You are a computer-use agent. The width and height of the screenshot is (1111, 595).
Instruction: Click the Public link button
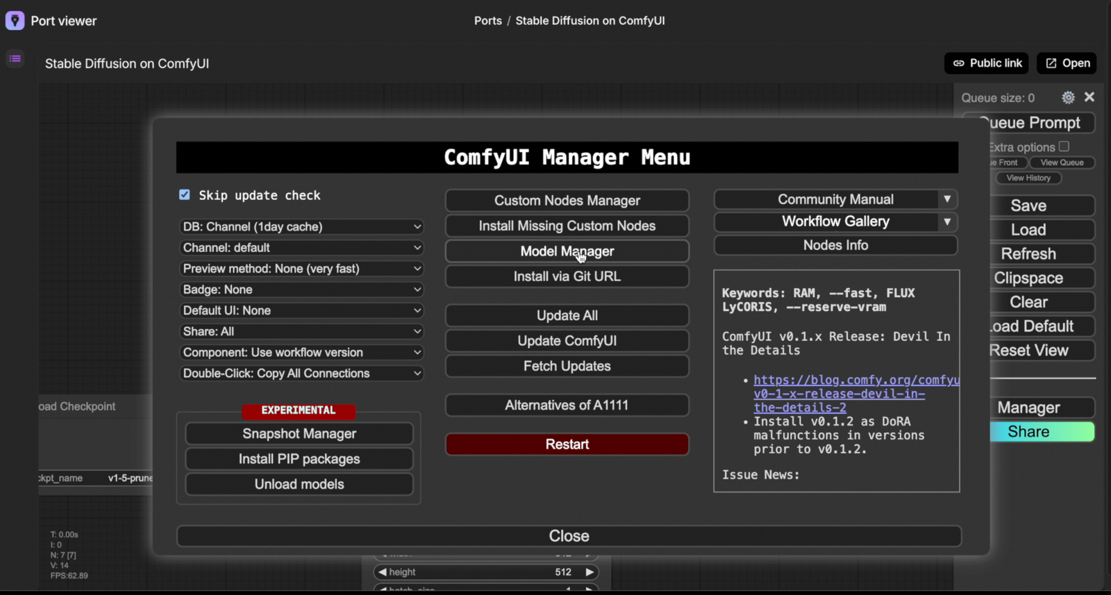pyautogui.click(x=987, y=63)
